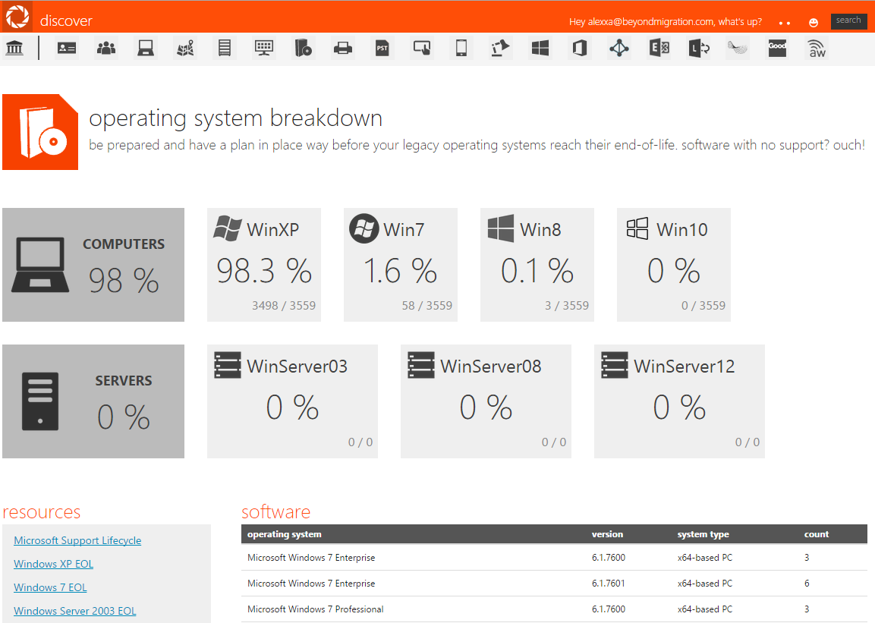Select the WinServer12 tile

pyautogui.click(x=679, y=401)
